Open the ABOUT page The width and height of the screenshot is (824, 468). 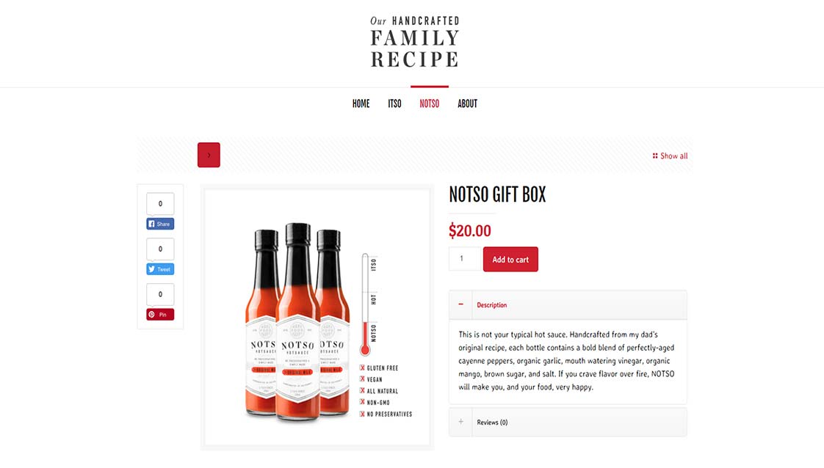coord(467,104)
